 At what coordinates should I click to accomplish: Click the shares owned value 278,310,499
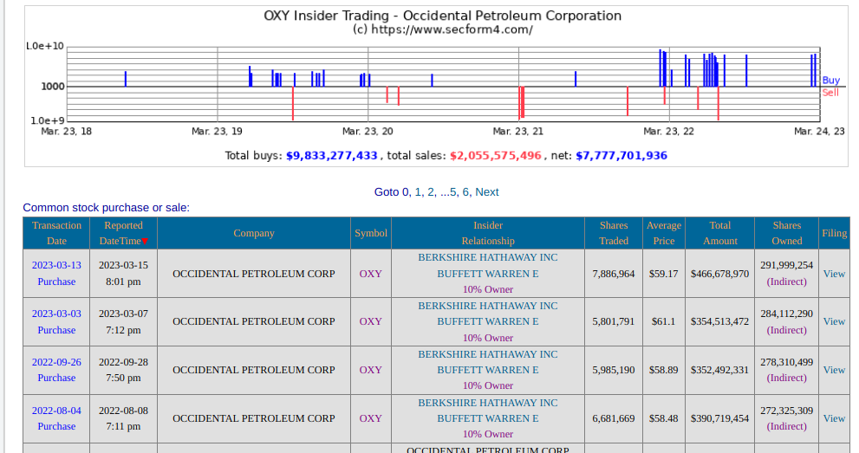[x=787, y=362]
